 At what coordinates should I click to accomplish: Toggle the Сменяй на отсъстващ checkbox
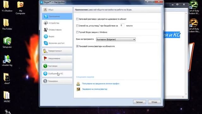77,26
